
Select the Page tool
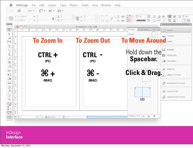click(9, 38)
